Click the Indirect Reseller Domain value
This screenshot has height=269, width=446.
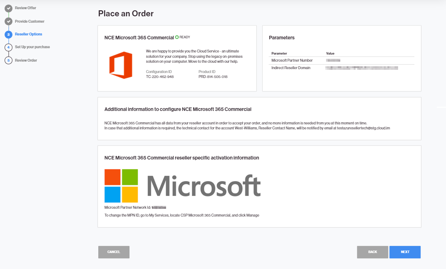[362, 68]
